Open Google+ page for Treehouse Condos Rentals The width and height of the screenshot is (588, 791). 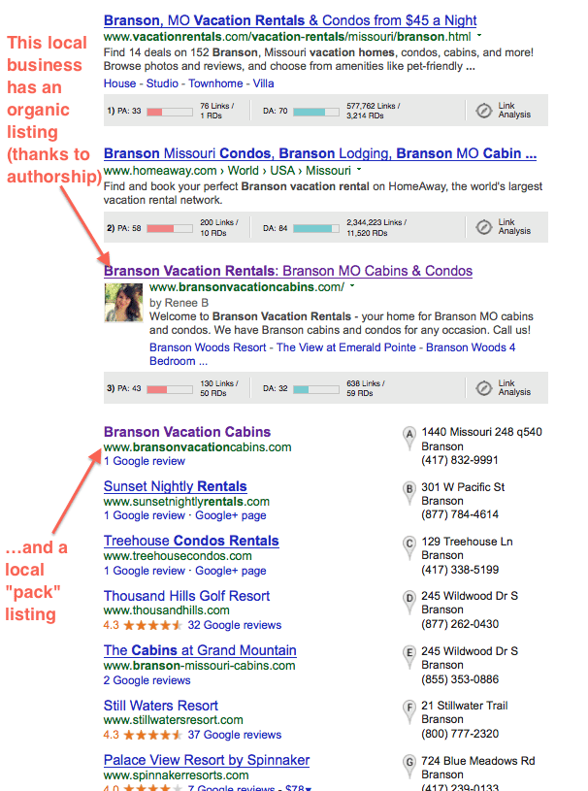(231, 571)
